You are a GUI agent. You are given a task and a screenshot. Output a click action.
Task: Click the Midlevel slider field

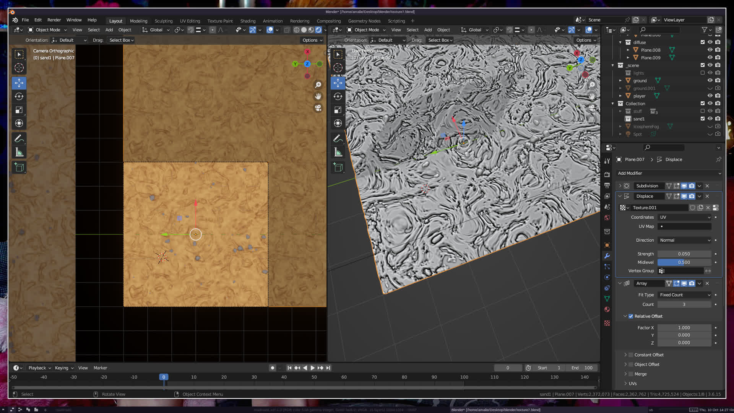coord(684,262)
